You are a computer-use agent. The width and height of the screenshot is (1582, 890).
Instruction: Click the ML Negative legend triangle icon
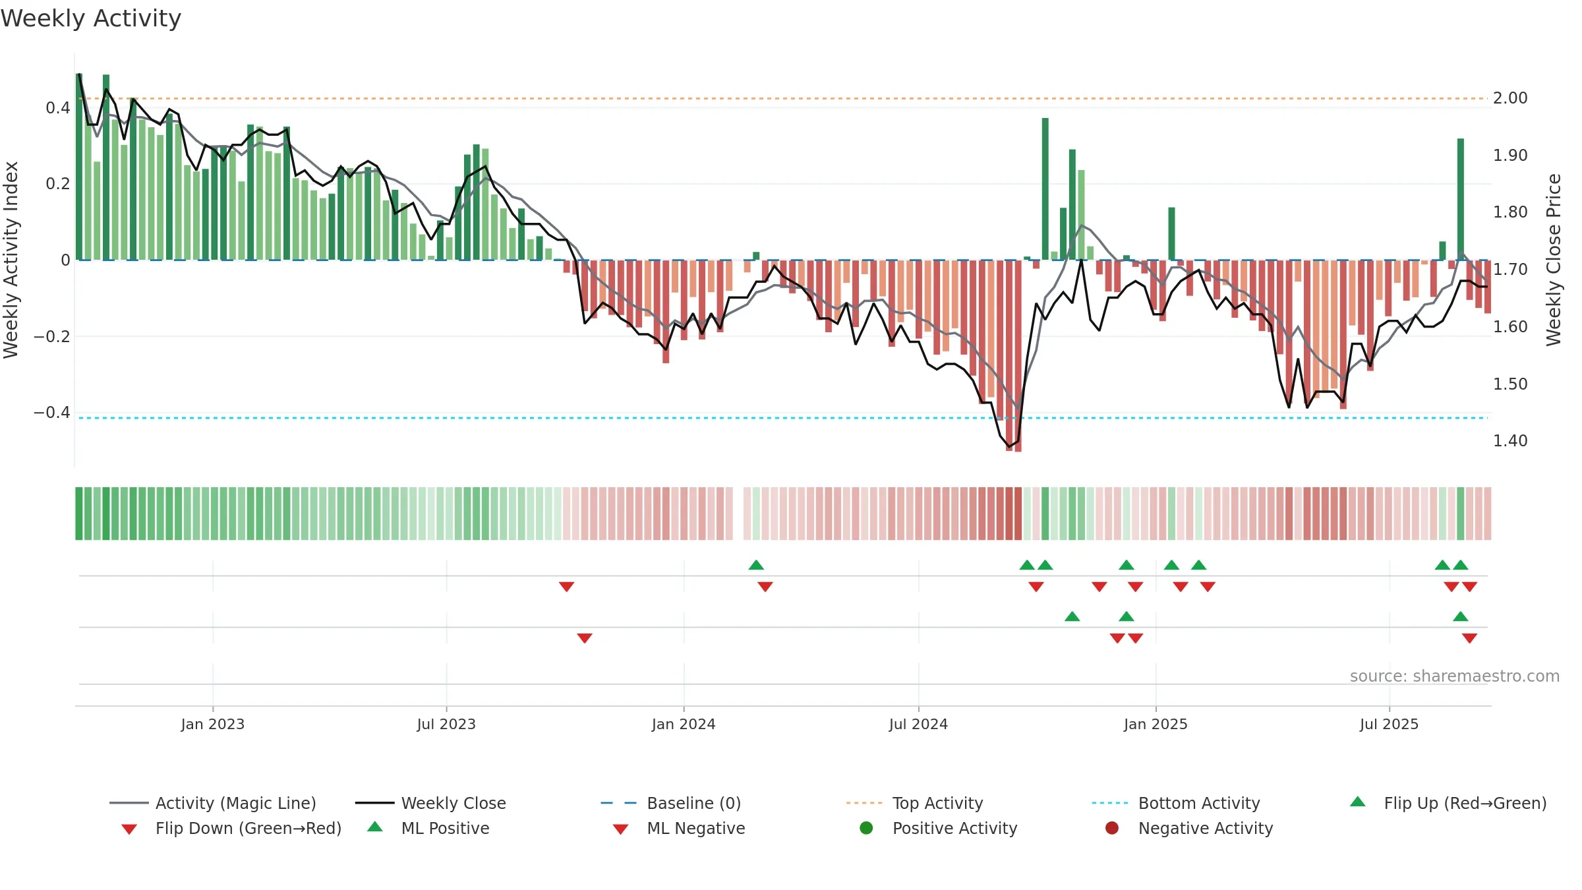point(620,829)
